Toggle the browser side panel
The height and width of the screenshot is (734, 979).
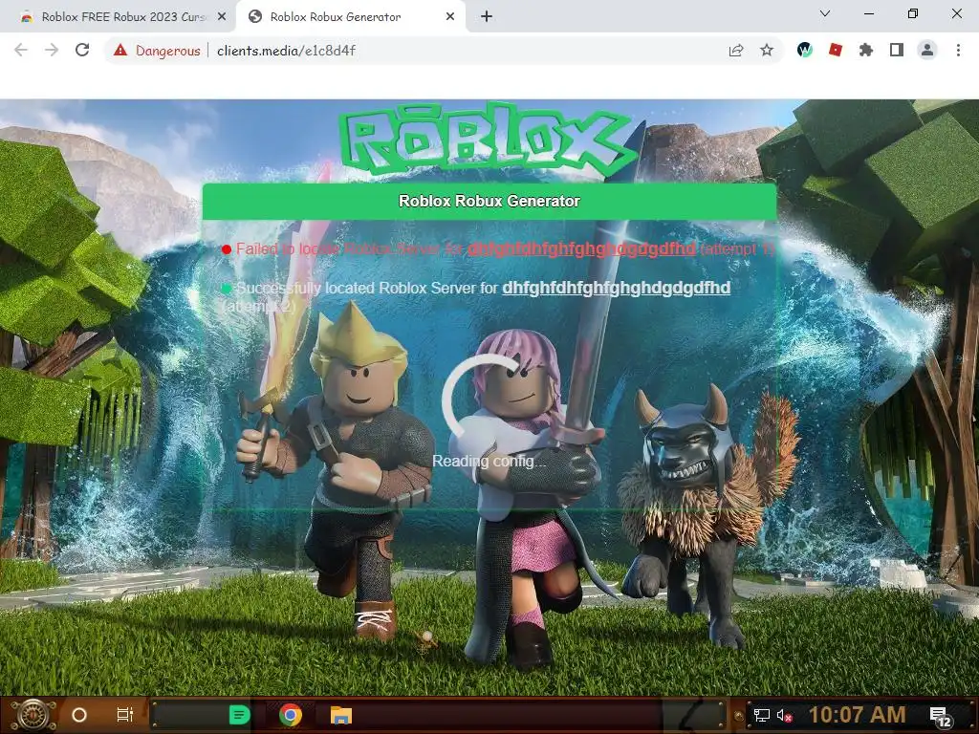pos(897,50)
